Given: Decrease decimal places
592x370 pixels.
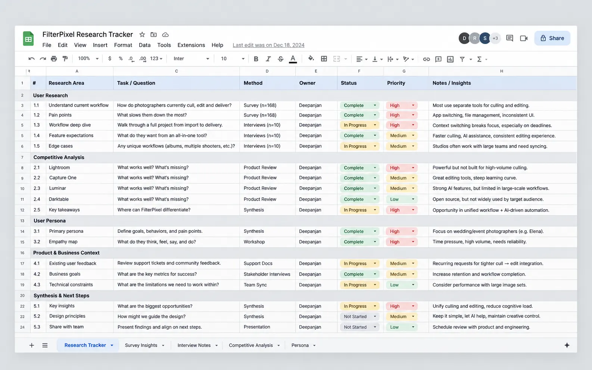Looking at the screenshot, I should pyautogui.click(x=131, y=59).
